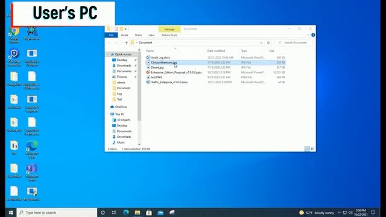Select Pictures in navigation pane

(x=122, y=77)
